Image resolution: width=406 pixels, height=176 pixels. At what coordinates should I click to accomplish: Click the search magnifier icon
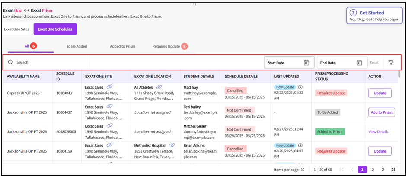pos(10,62)
